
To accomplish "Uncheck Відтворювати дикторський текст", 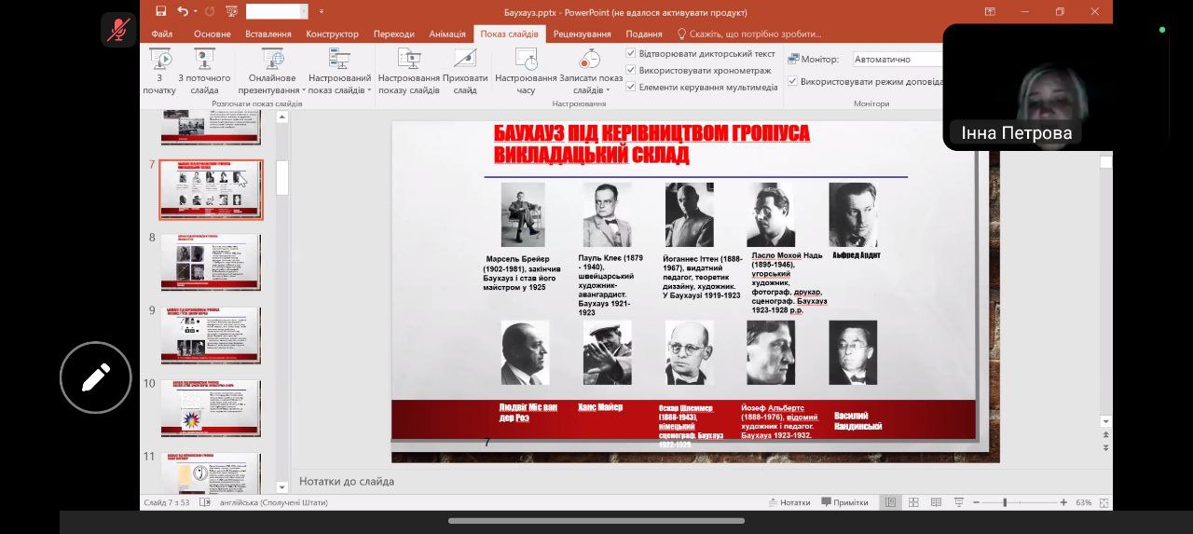I will 631,53.
